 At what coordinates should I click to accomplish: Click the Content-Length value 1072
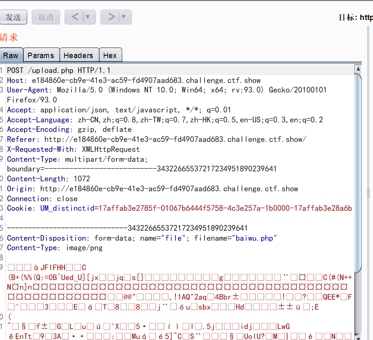coord(82,179)
